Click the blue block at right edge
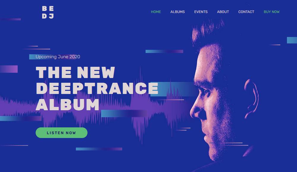This screenshot has height=172, width=297. [x=292, y=40]
